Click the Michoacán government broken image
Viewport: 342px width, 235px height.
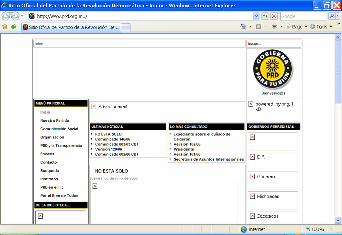click(252, 196)
